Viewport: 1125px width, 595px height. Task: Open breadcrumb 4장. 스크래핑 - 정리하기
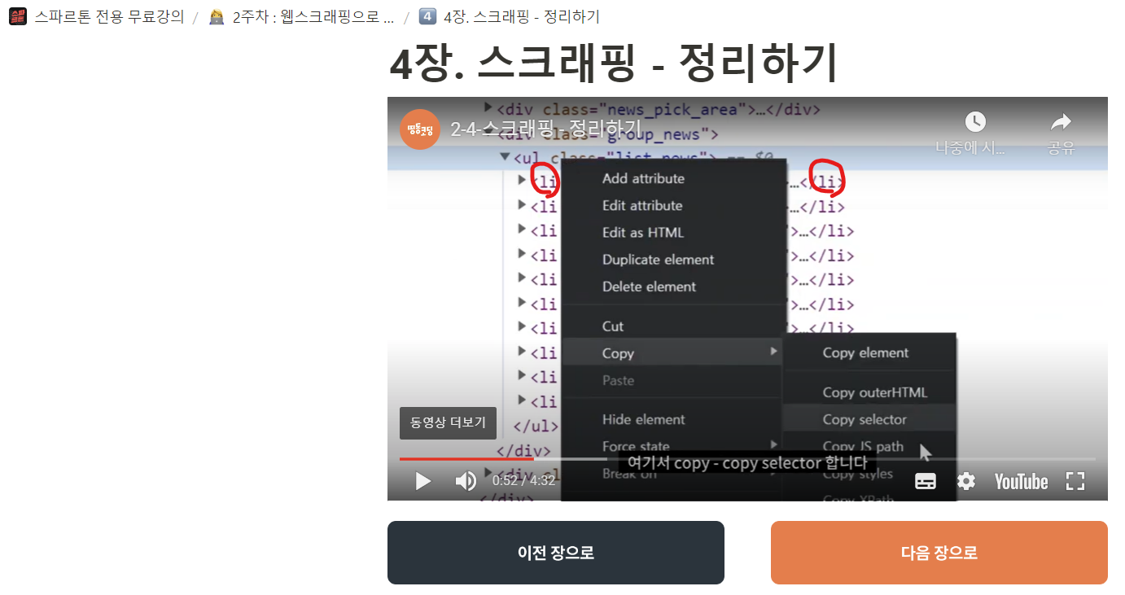pos(522,17)
